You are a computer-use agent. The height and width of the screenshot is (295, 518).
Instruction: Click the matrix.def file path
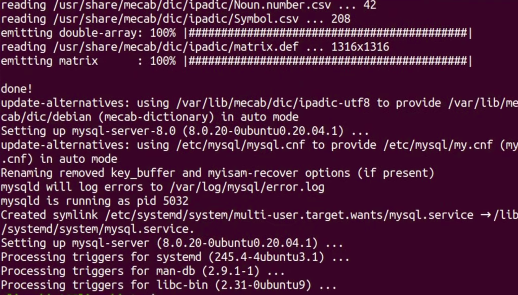[x=176, y=47]
